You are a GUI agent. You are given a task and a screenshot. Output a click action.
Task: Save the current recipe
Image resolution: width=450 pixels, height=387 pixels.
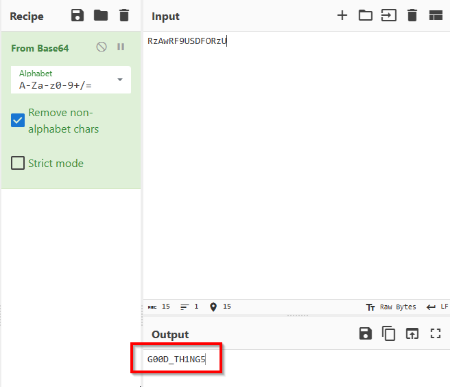click(78, 16)
